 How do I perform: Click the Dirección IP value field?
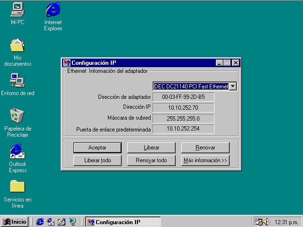point(183,107)
